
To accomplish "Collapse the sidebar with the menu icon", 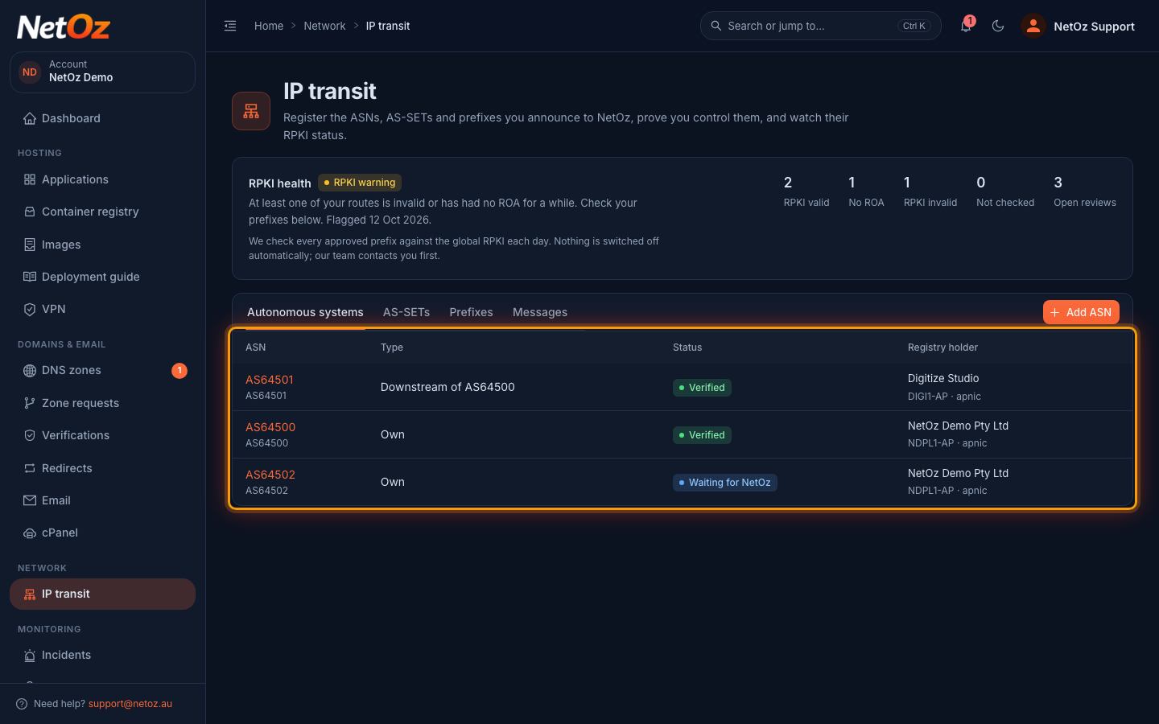I will point(230,26).
